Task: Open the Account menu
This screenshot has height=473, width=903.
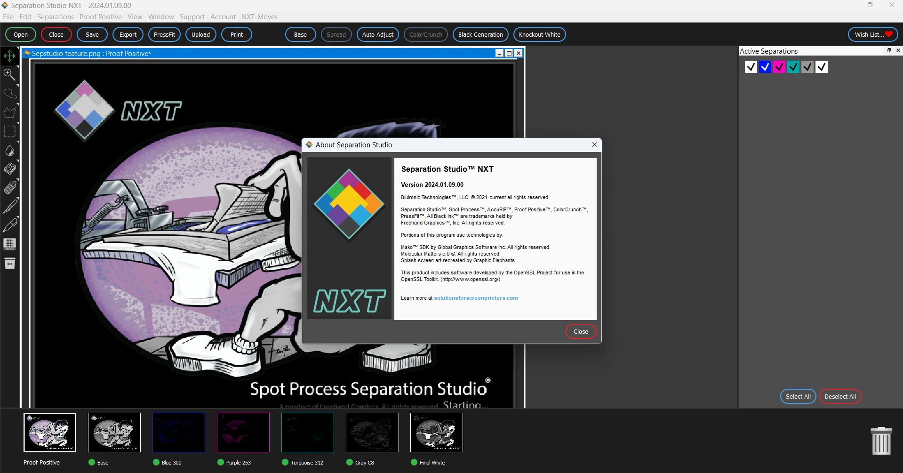Action: (x=223, y=16)
